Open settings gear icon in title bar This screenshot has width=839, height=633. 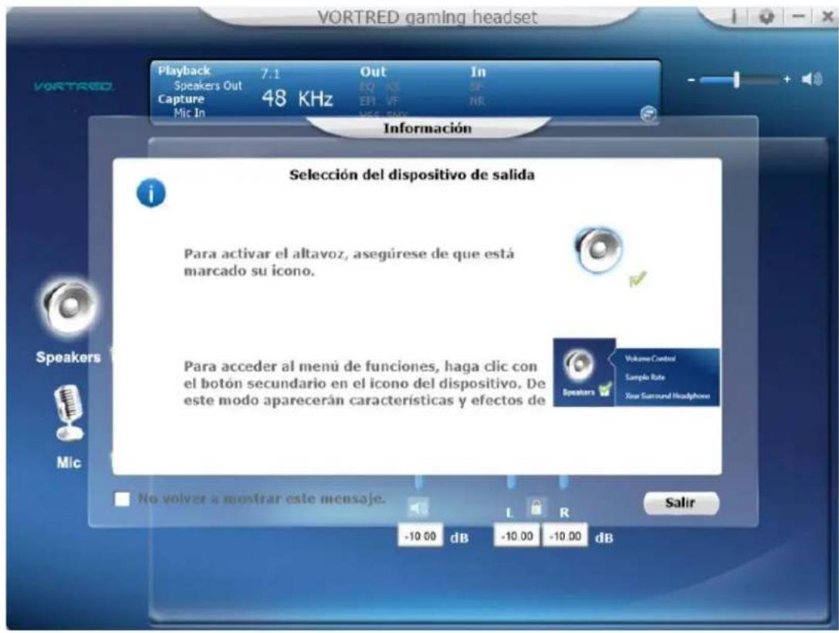click(x=767, y=16)
